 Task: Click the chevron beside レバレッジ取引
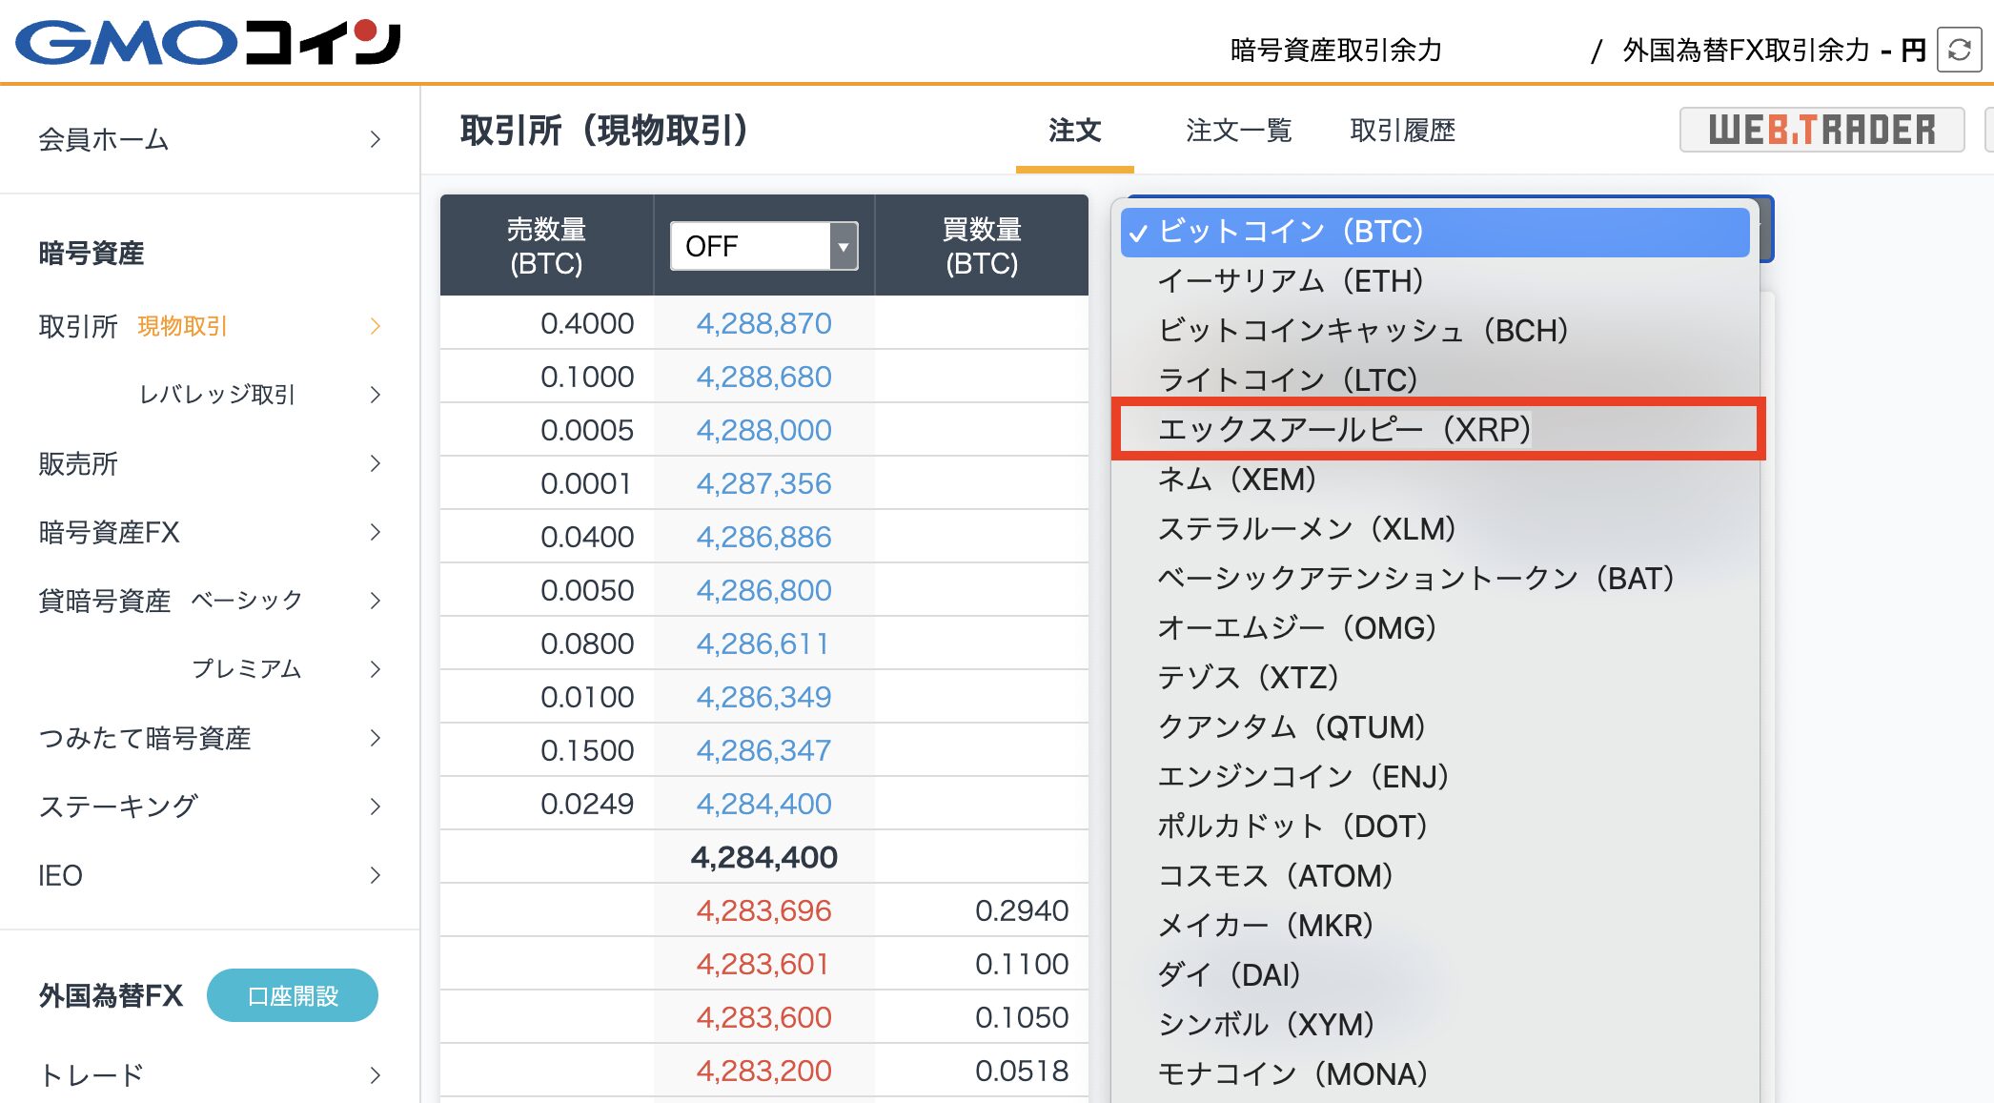(x=376, y=395)
